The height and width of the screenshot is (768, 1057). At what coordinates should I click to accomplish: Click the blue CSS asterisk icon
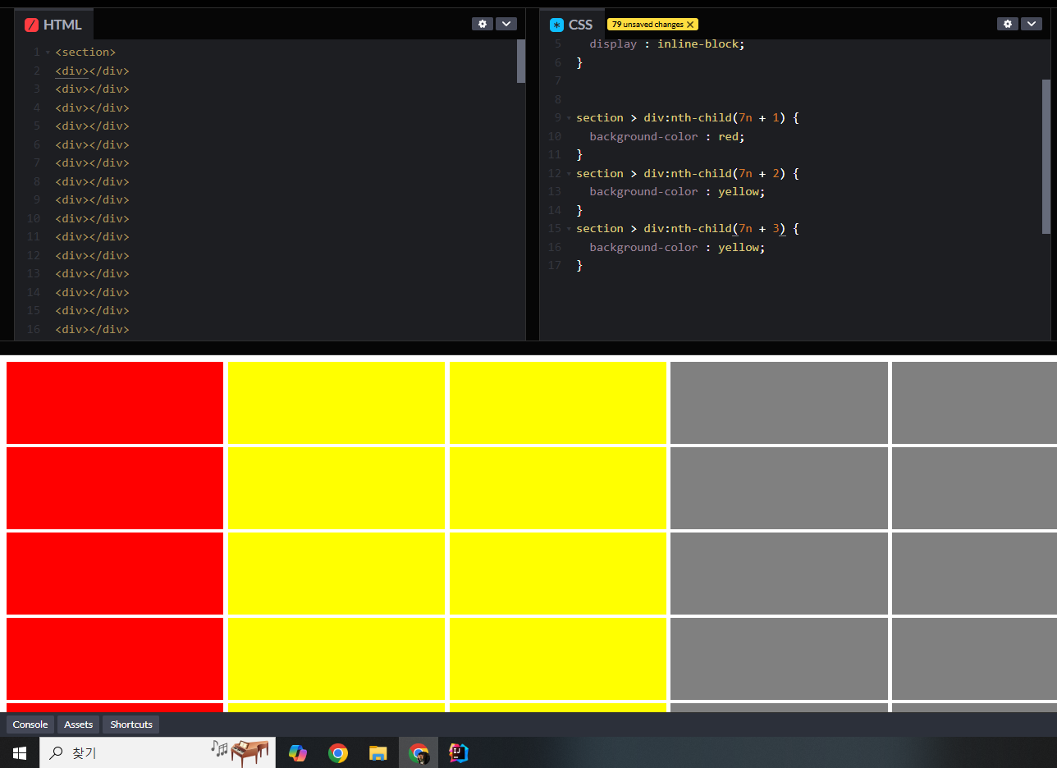(556, 25)
